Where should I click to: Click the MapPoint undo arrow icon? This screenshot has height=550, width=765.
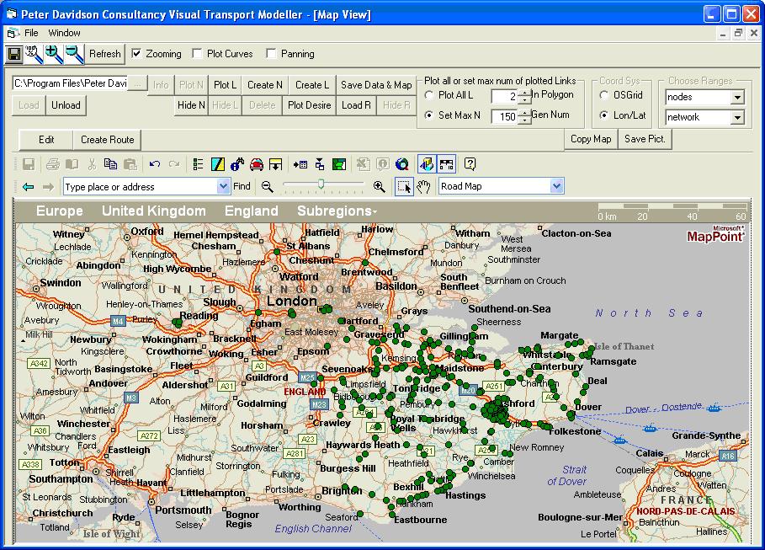[x=154, y=164]
